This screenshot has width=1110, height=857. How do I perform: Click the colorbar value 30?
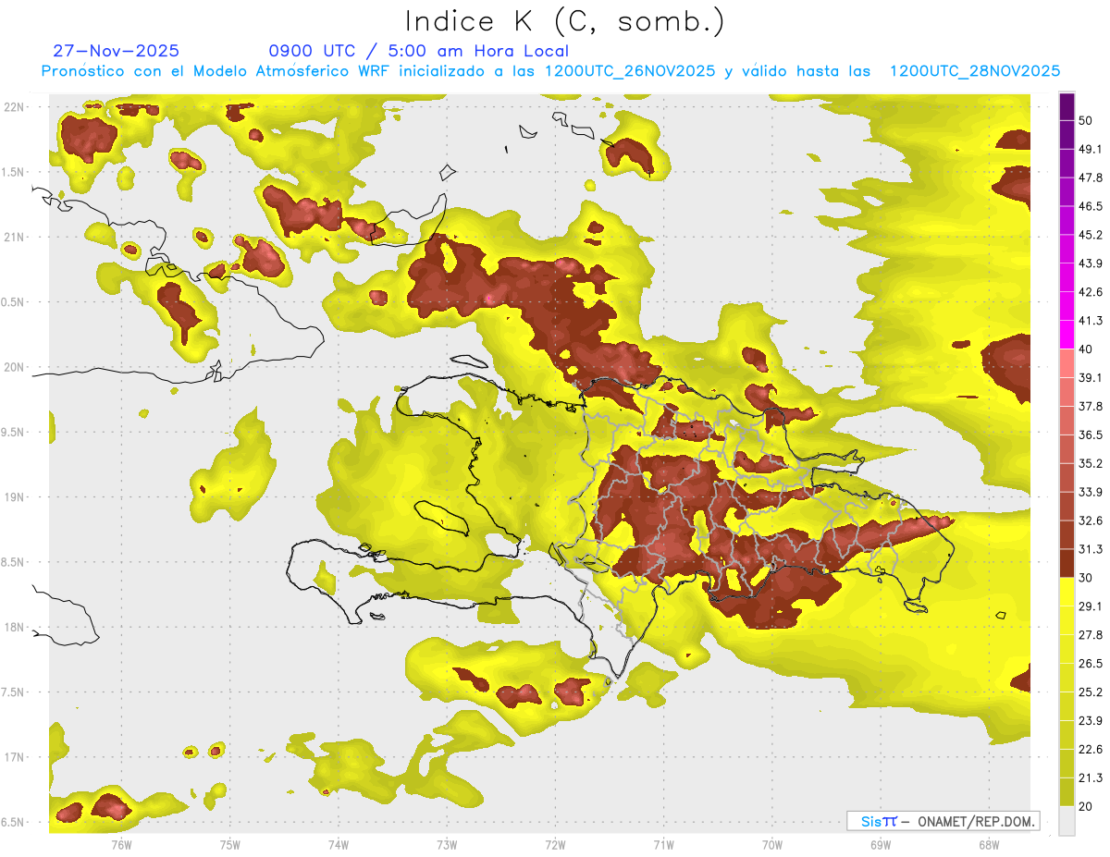click(x=1086, y=578)
